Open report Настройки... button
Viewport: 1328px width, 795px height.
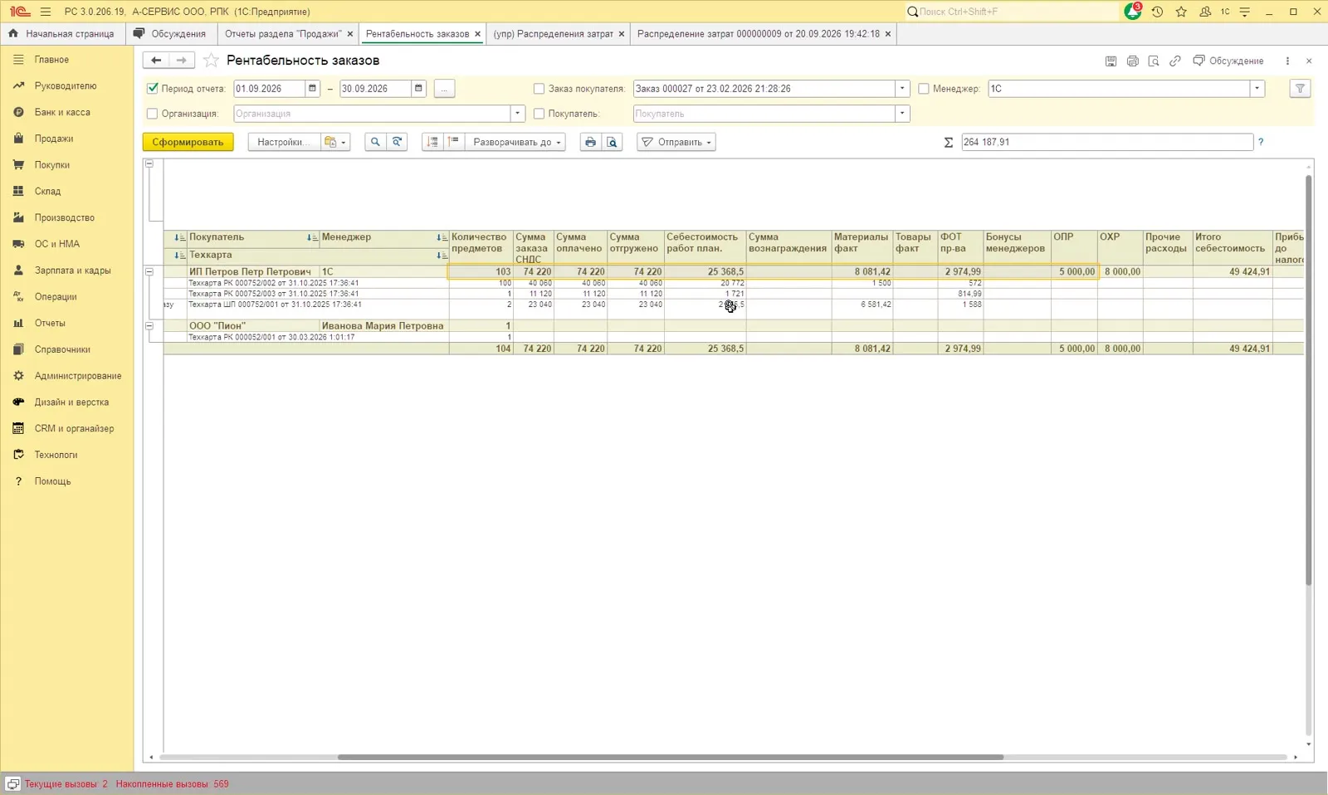point(283,142)
